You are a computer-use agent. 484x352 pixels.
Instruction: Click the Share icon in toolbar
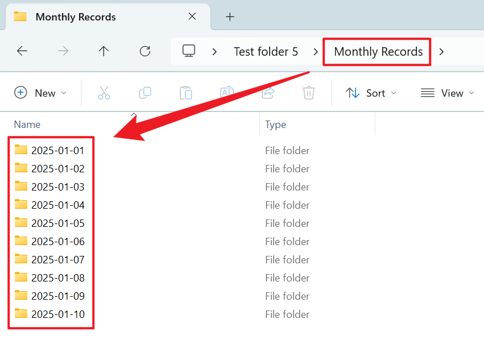(x=268, y=93)
